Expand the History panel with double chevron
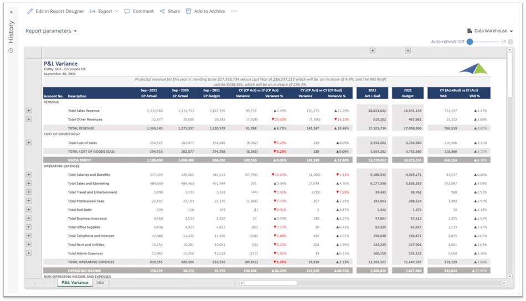 tap(11, 12)
